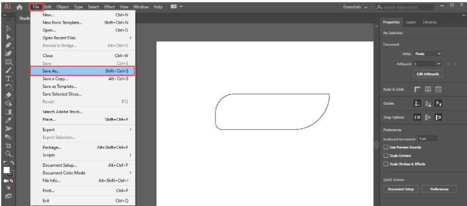The image size is (467, 206).
Task: Click the Home icon in the top bar
Action: (x=19, y=7)
